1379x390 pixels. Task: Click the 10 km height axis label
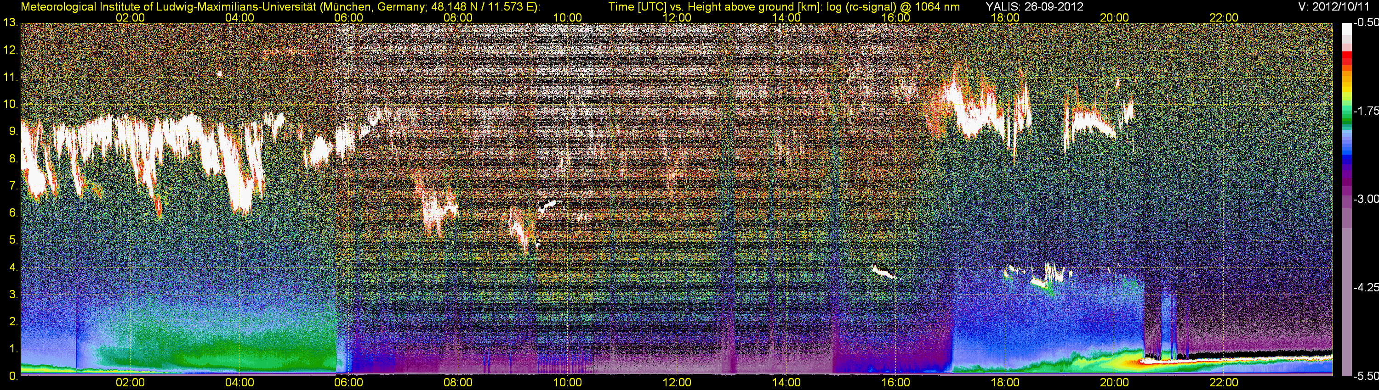(10, 104)
